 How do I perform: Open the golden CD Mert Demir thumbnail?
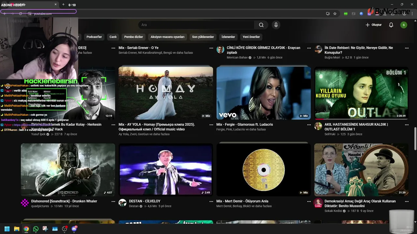click(x=264, y=170)
